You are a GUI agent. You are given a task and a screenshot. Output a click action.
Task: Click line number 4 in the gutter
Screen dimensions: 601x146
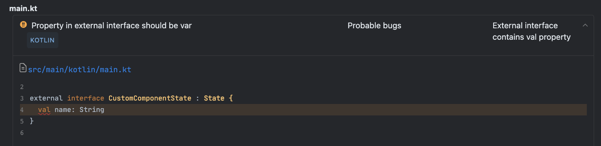point(22,110)
